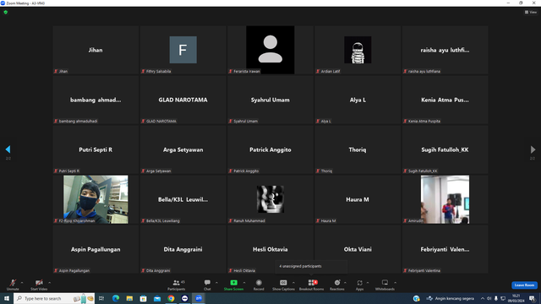Viewport: 541px width, 304px height.
Task: Open Task View on taskbar
Action: pos(101,298)
